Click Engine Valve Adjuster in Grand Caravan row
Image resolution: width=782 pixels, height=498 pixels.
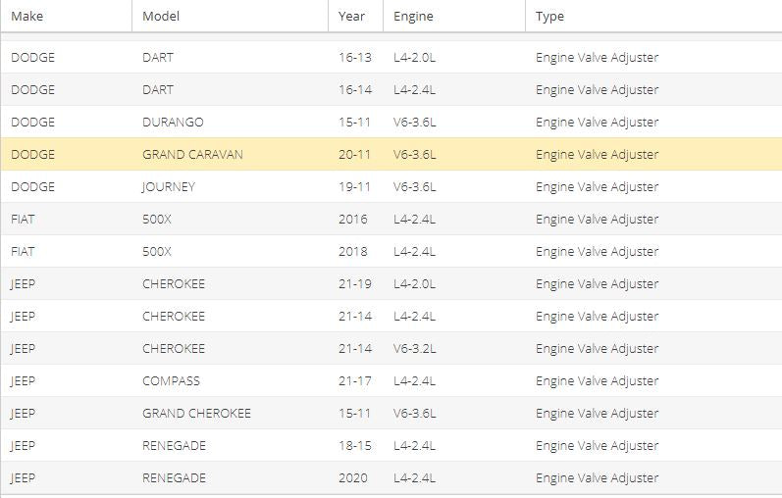pos(597,155)
